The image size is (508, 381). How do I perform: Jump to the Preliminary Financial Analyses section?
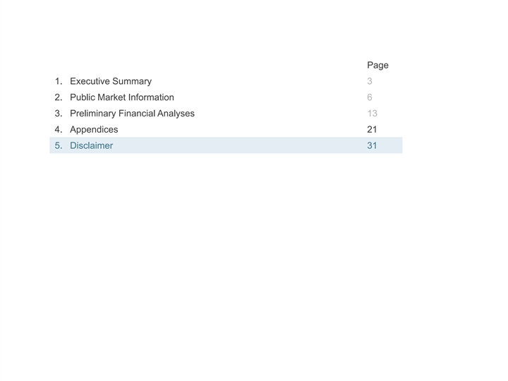[132, 114]
